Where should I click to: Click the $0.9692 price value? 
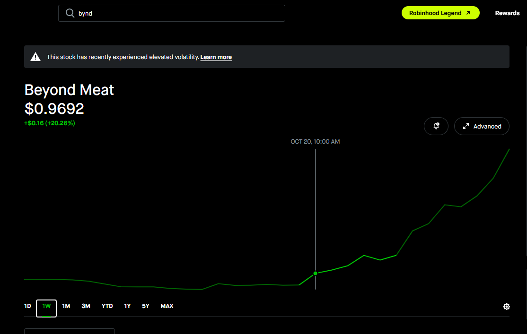point(54,109)
